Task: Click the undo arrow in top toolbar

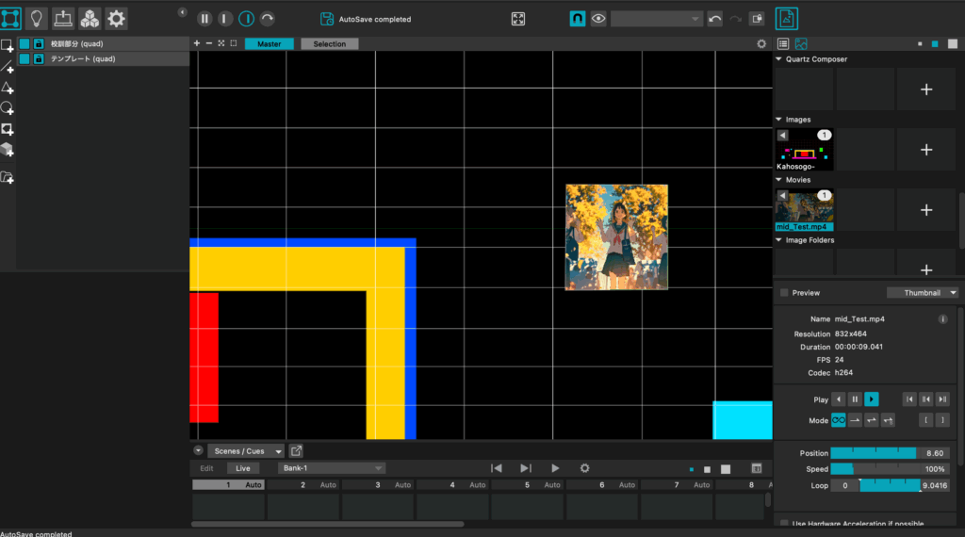Action: (x=715, y=19)
